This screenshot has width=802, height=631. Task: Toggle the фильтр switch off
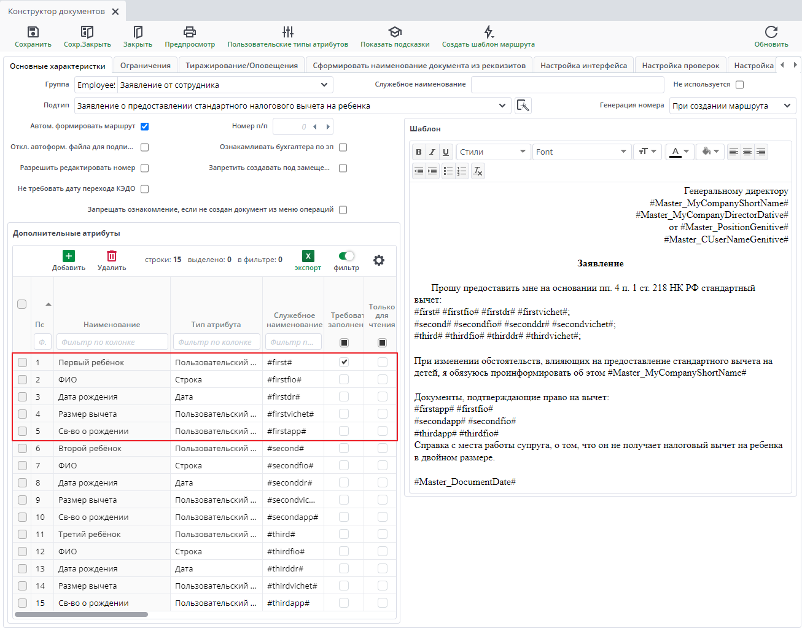pos(346,256)
